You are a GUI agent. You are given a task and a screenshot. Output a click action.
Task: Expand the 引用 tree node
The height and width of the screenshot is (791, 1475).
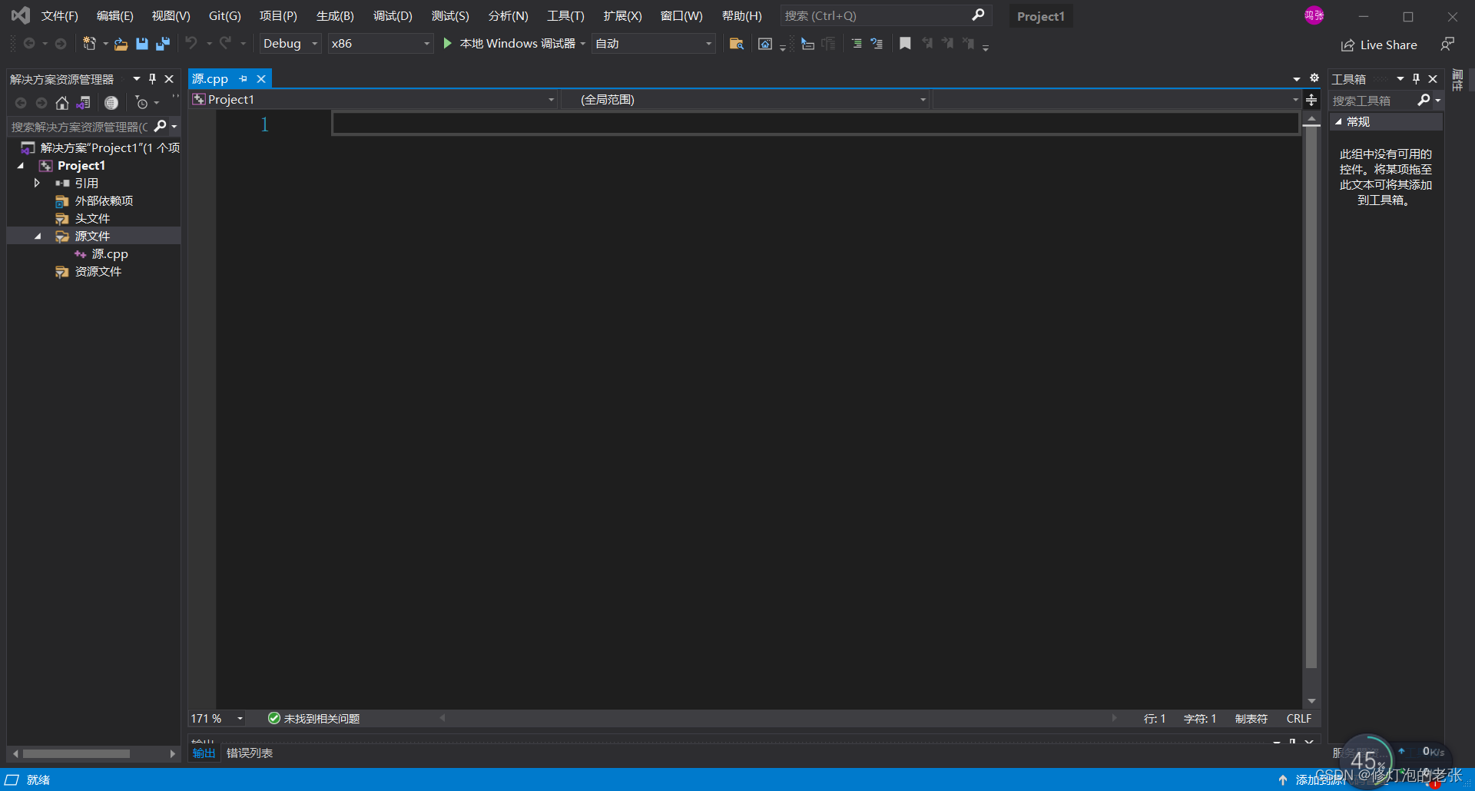[x=37, y=184]
